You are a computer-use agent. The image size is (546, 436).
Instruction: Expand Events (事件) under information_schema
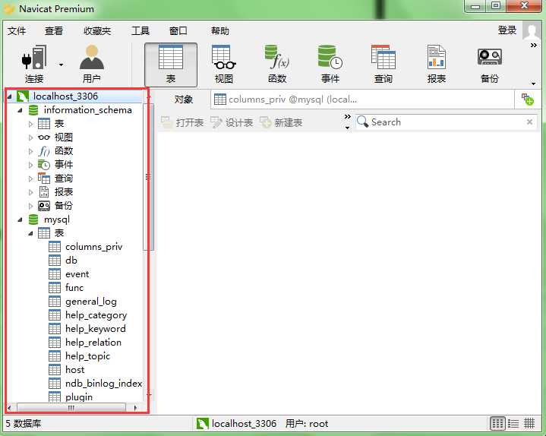[30, 165]
